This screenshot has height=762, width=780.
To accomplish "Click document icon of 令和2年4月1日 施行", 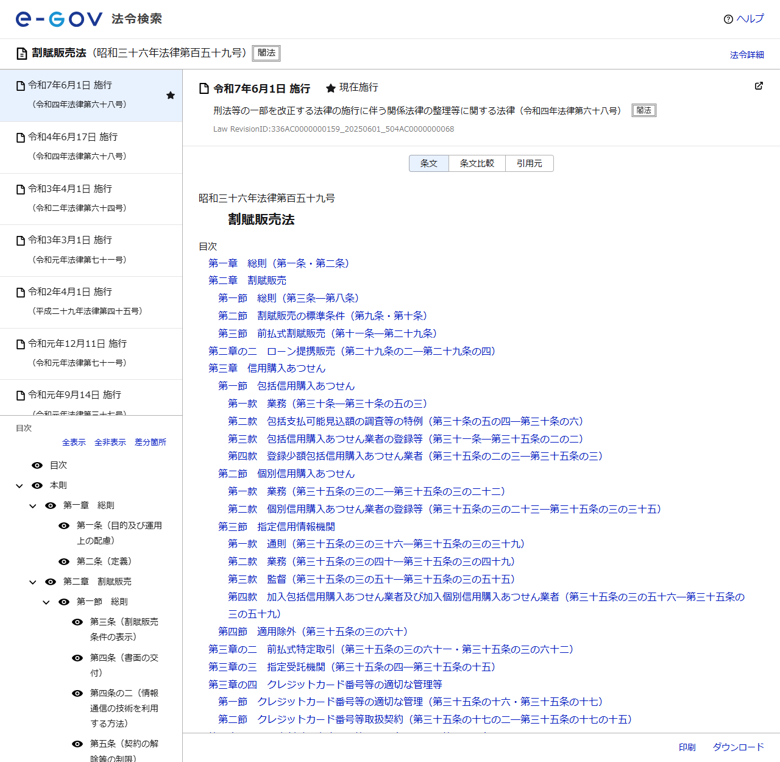I will coord(21,293).
